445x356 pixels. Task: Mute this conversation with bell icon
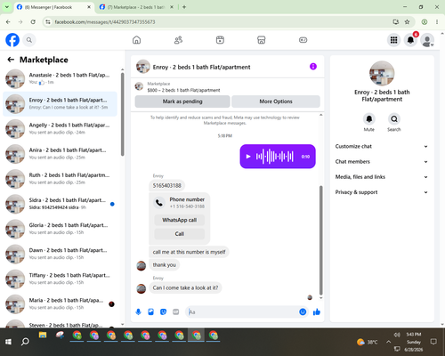tap(369, 119)
